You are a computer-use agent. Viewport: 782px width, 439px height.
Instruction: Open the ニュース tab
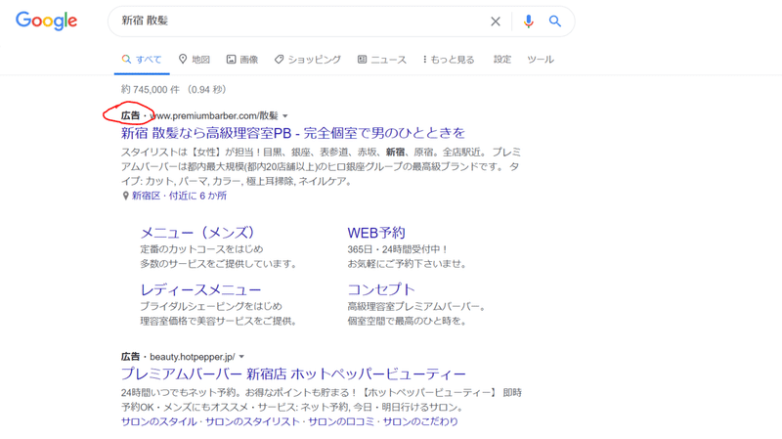382,60
